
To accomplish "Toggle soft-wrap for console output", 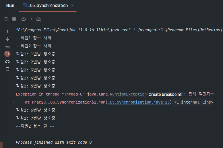I will point(7,46).
